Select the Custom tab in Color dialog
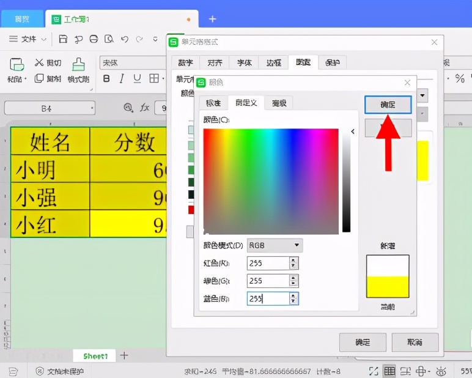This screenshot has width=472, height=378. click(x=246, y=103)
